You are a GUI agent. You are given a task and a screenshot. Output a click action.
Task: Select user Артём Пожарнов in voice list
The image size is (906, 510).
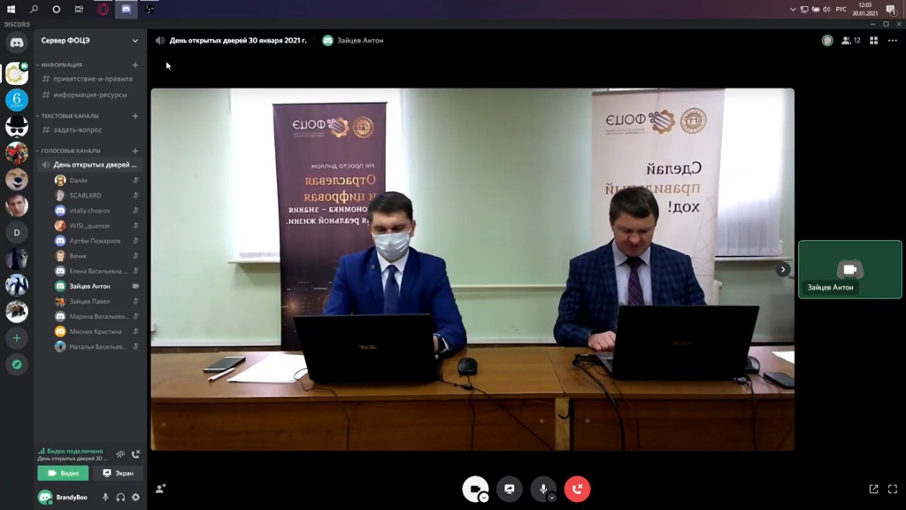point(96,241)
